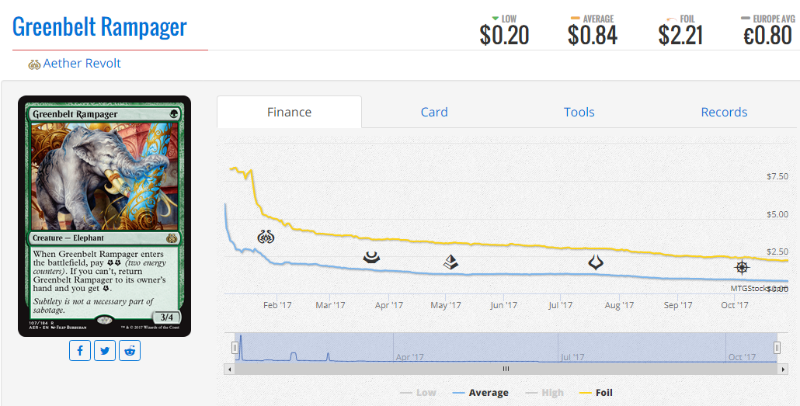800x406 pixels.
Task: Click the $5.00 y-axis label
Action: 777,214
